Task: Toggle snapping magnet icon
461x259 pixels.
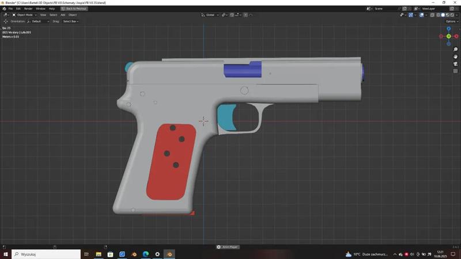Action: [232, 15]
